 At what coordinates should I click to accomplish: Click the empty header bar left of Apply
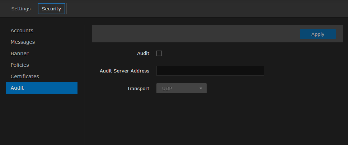pos(194,34)
